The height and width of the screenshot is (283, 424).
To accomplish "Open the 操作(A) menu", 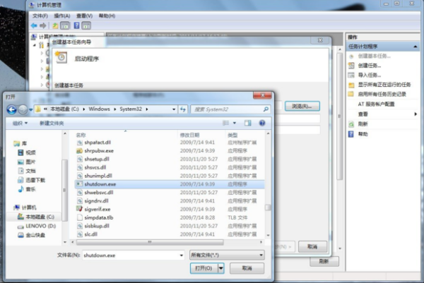I will coord(62,16).
